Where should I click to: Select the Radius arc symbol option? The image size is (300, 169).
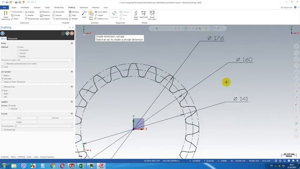coord(2,76)
